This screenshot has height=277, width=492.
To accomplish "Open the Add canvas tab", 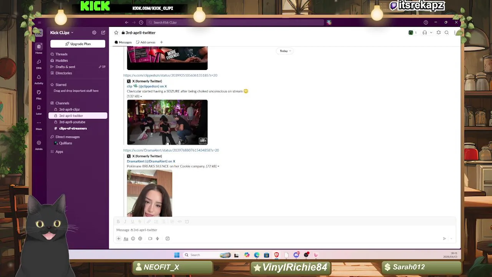I will (x=146, y=42).
